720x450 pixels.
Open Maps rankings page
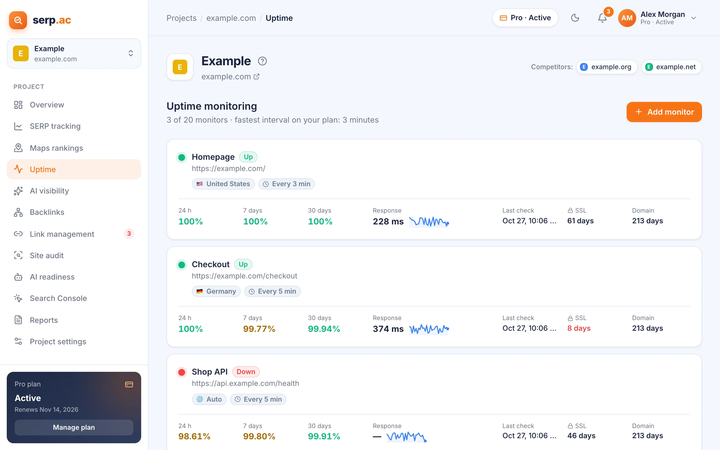tap(74, 148)
